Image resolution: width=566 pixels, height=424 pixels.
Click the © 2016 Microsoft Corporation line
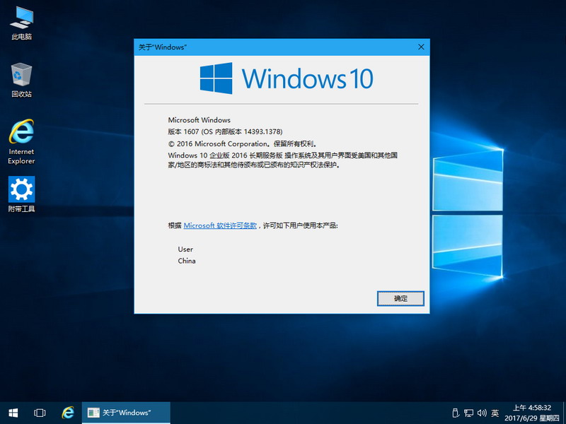[x=243, y=143]
